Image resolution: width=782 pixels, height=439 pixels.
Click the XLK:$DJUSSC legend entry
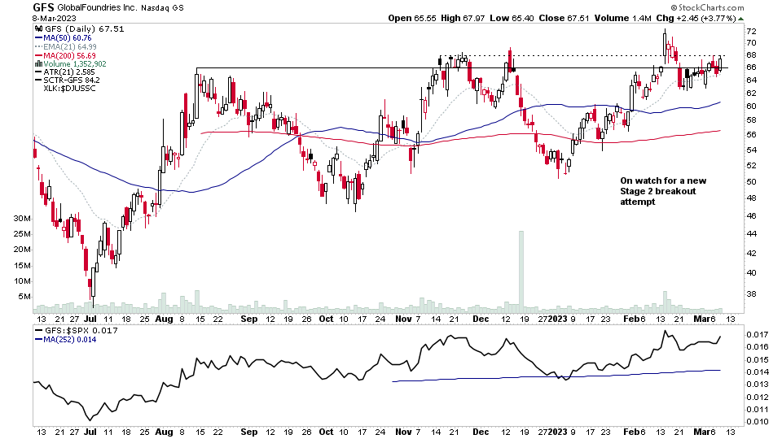coord(69,89)
